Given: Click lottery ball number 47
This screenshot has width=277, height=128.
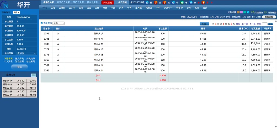Looking at the screenshot, I should pos(191,3).
